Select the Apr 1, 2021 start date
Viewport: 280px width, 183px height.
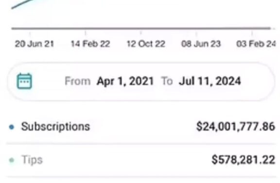[x=125, y=81]
